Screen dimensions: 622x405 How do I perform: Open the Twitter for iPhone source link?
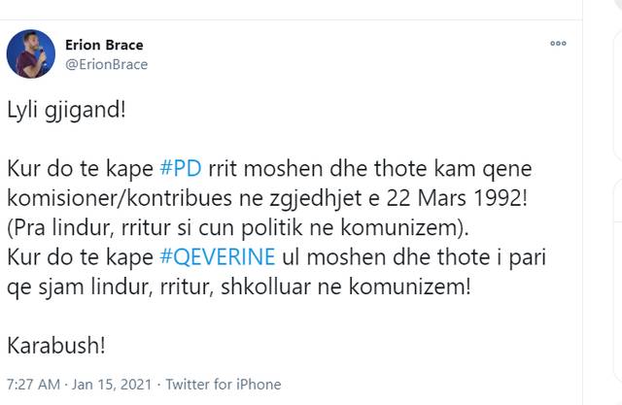pos(224,385)
